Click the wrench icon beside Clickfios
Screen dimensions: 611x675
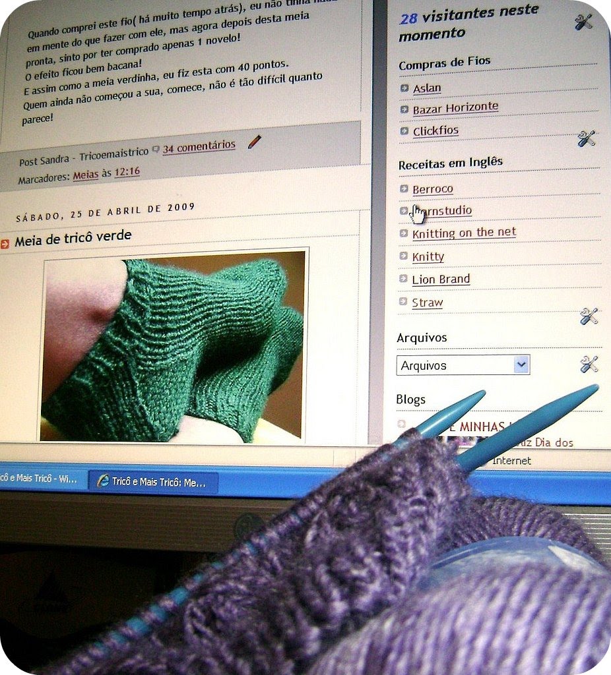tap(586, 138)
